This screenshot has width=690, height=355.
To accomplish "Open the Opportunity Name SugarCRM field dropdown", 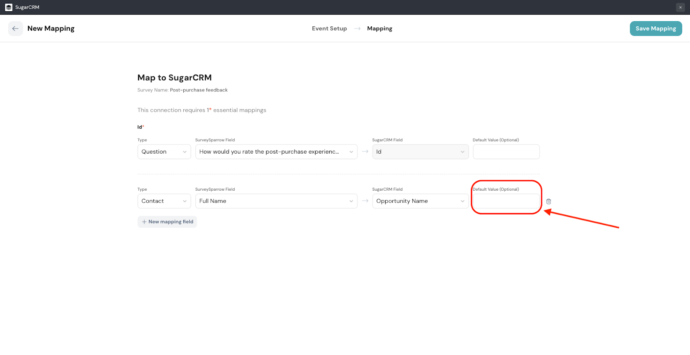I will 420,201.
